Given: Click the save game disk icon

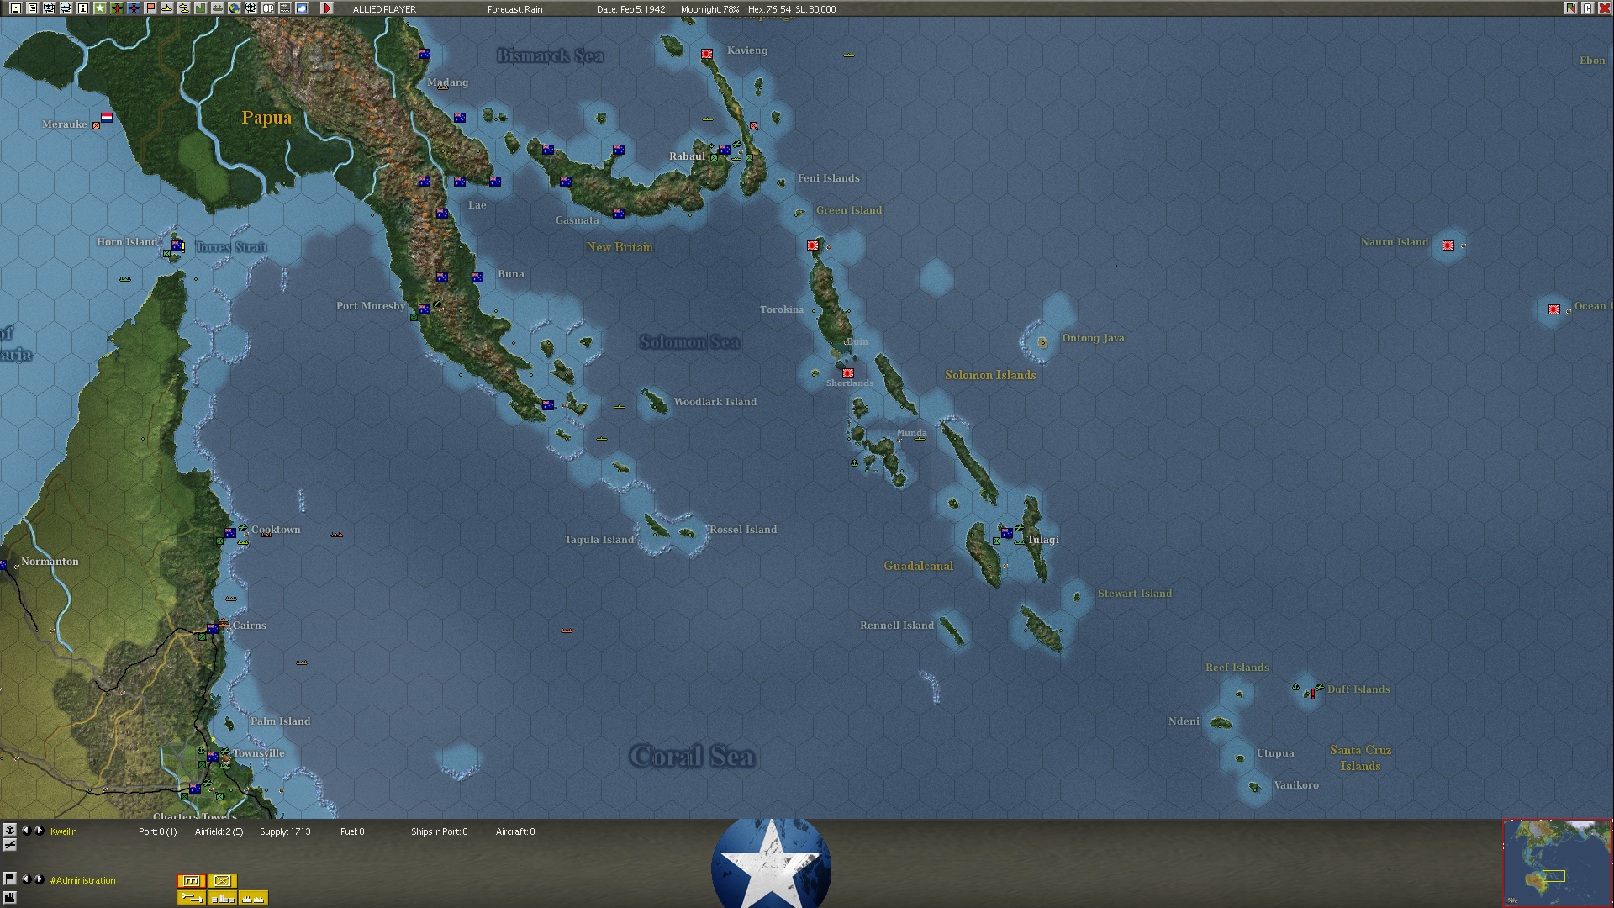Looking at the screenshot, I should tap(16, 8).
